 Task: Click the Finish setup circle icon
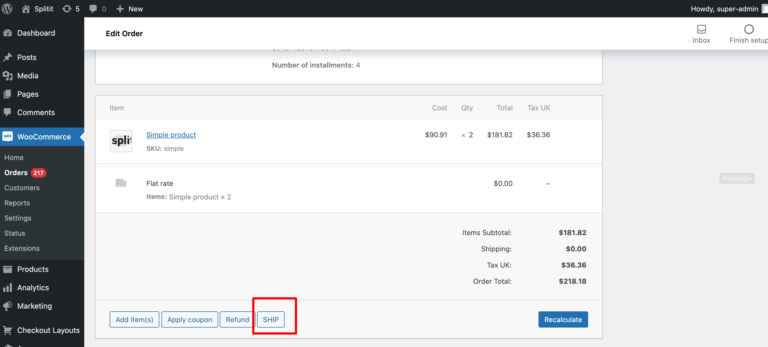coord(749,29)
